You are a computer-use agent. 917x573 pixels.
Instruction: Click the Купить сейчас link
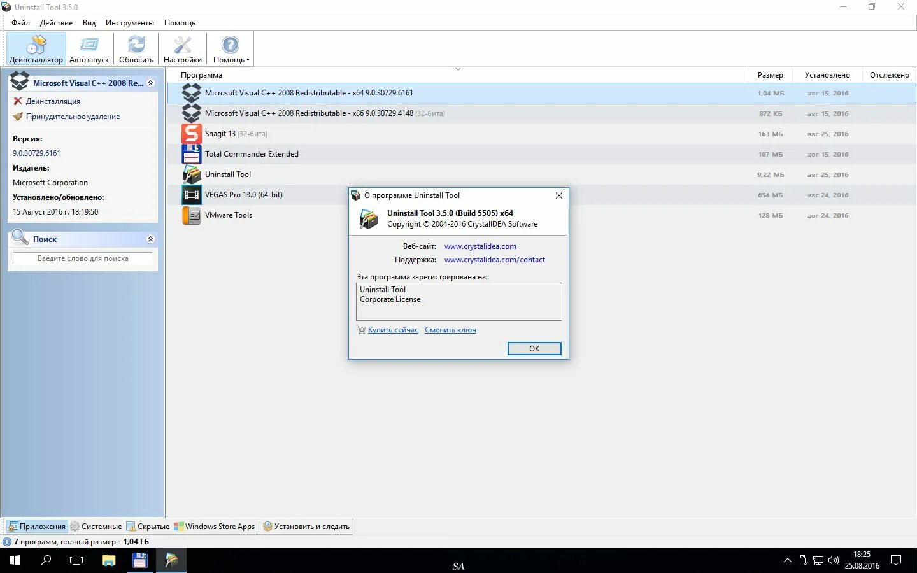click(393, 330)
